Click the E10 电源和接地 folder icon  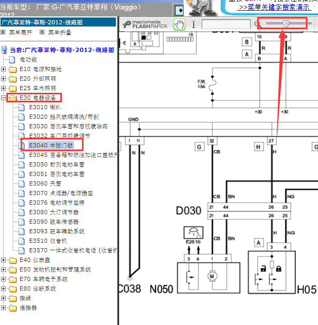(13, 69)
